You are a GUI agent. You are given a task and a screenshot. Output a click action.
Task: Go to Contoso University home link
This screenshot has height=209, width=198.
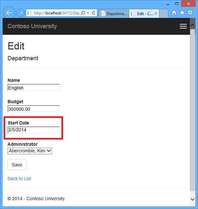coord(32,26)
